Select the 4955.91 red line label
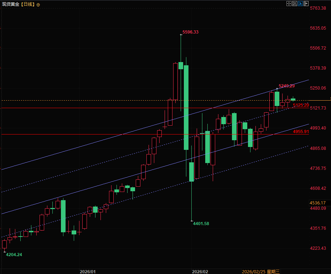Screen dimensions: 331x274 [x=301, y=132]
